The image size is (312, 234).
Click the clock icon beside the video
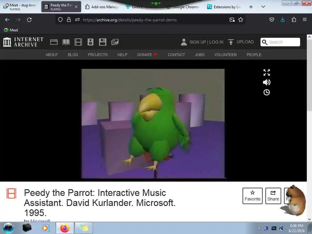point(267,92)
